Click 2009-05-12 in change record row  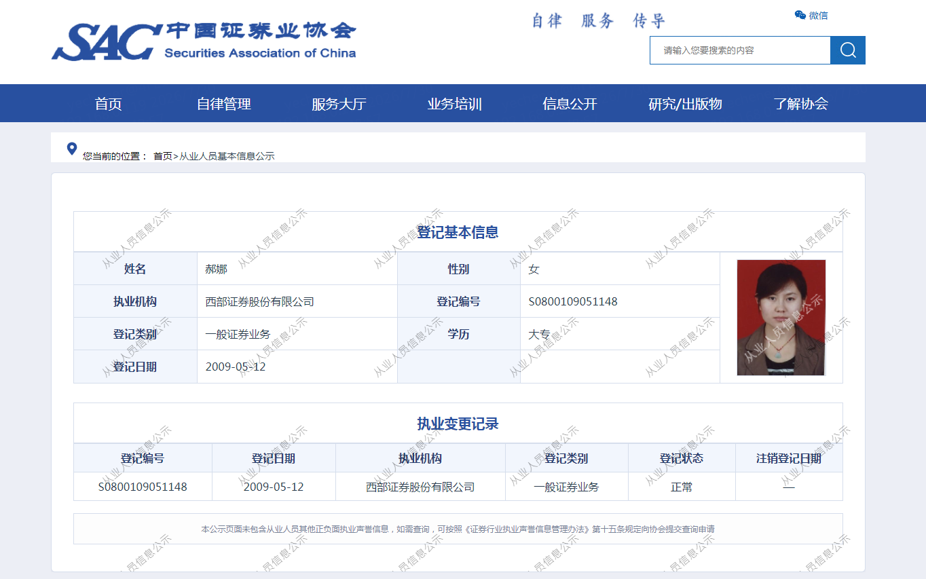pos(274,487)
